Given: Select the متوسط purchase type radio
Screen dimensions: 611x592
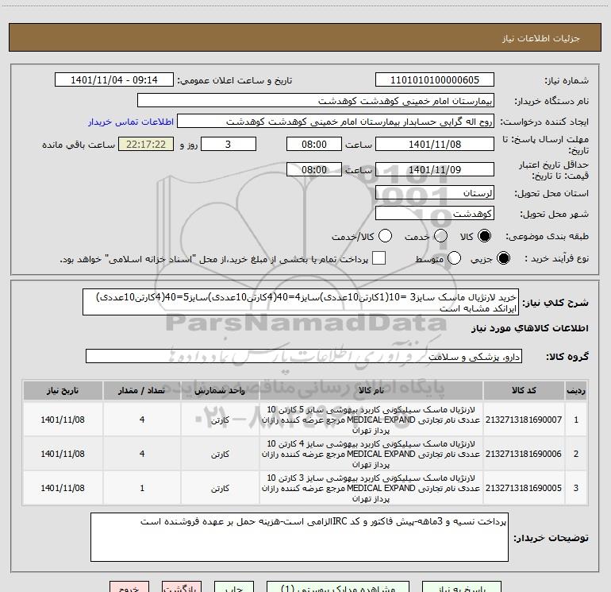Looking at the screenshot, I should pyautogui.click(x=454, y=258).
